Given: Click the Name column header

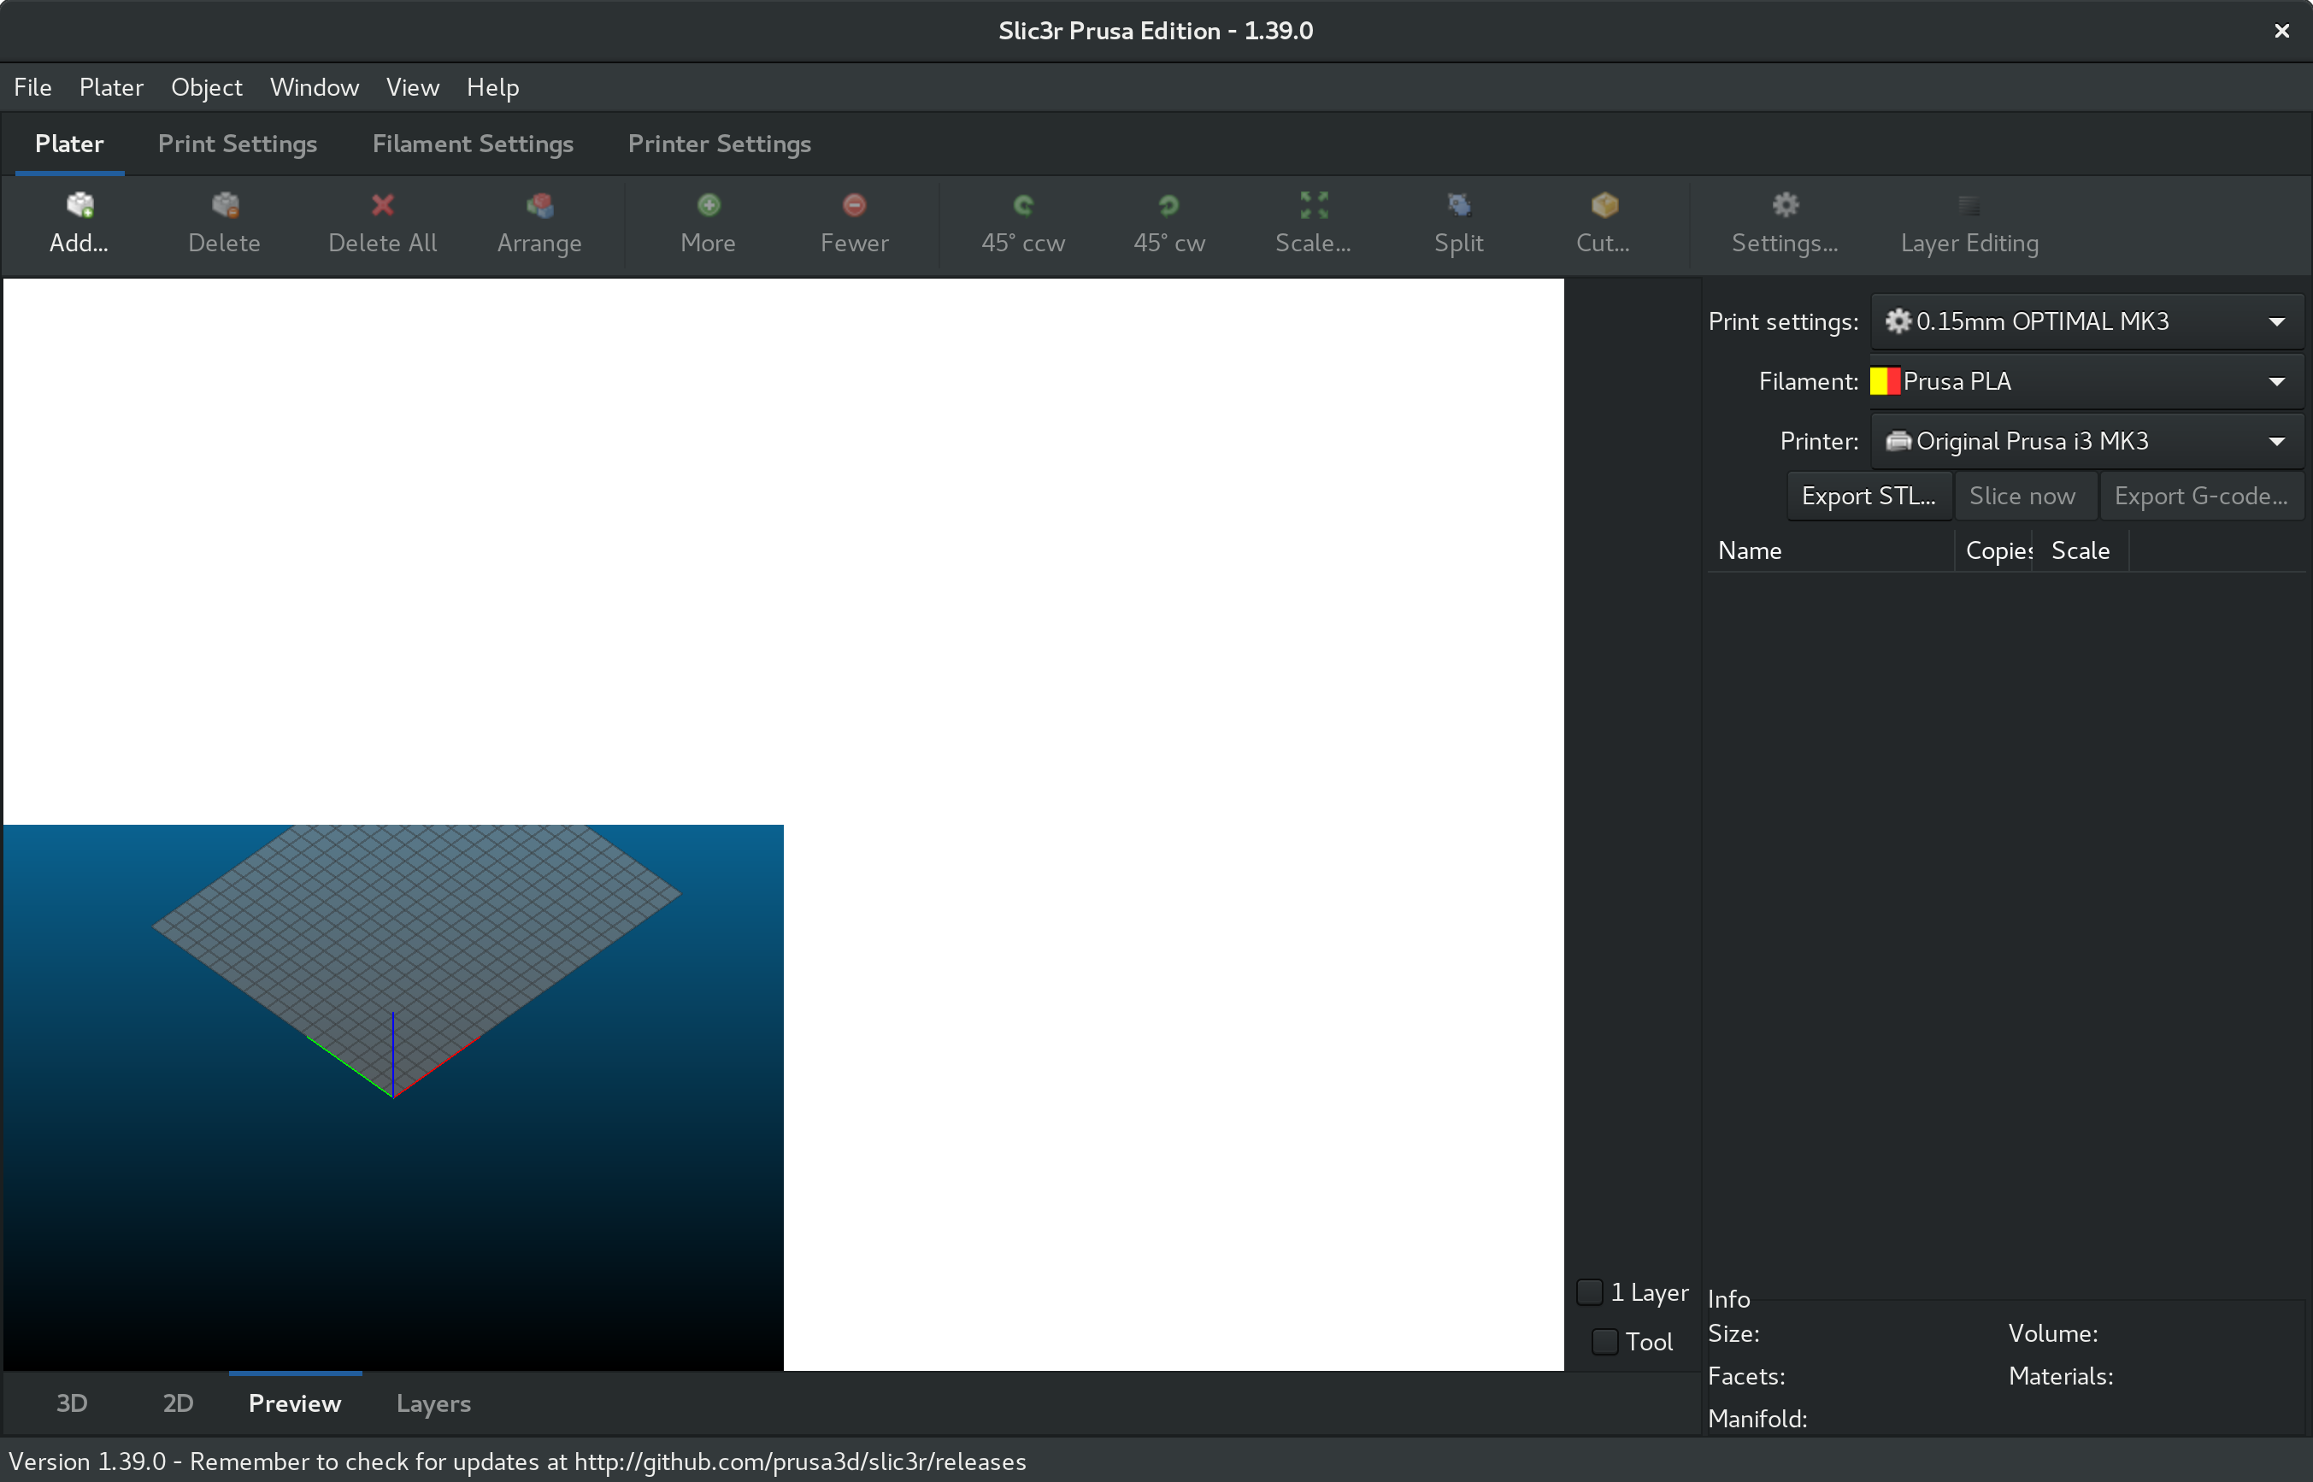Looking at the screenshot, I should pos(1830,550).
